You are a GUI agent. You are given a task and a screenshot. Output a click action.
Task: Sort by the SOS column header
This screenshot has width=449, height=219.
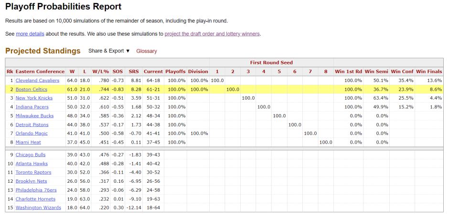[x=118, y=72]
